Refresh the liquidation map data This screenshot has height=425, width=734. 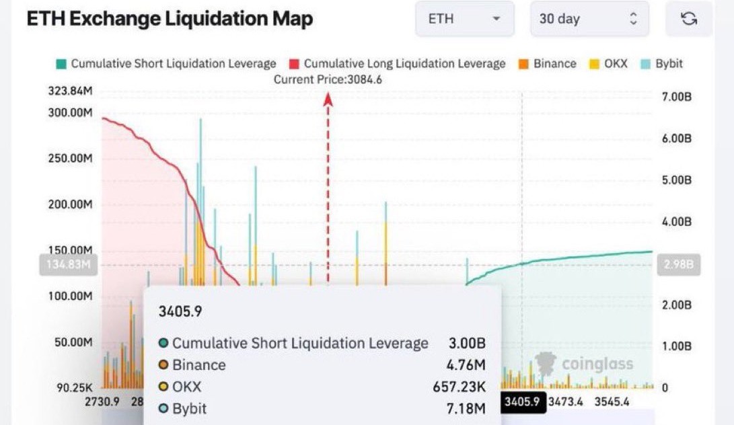(688, 19)
